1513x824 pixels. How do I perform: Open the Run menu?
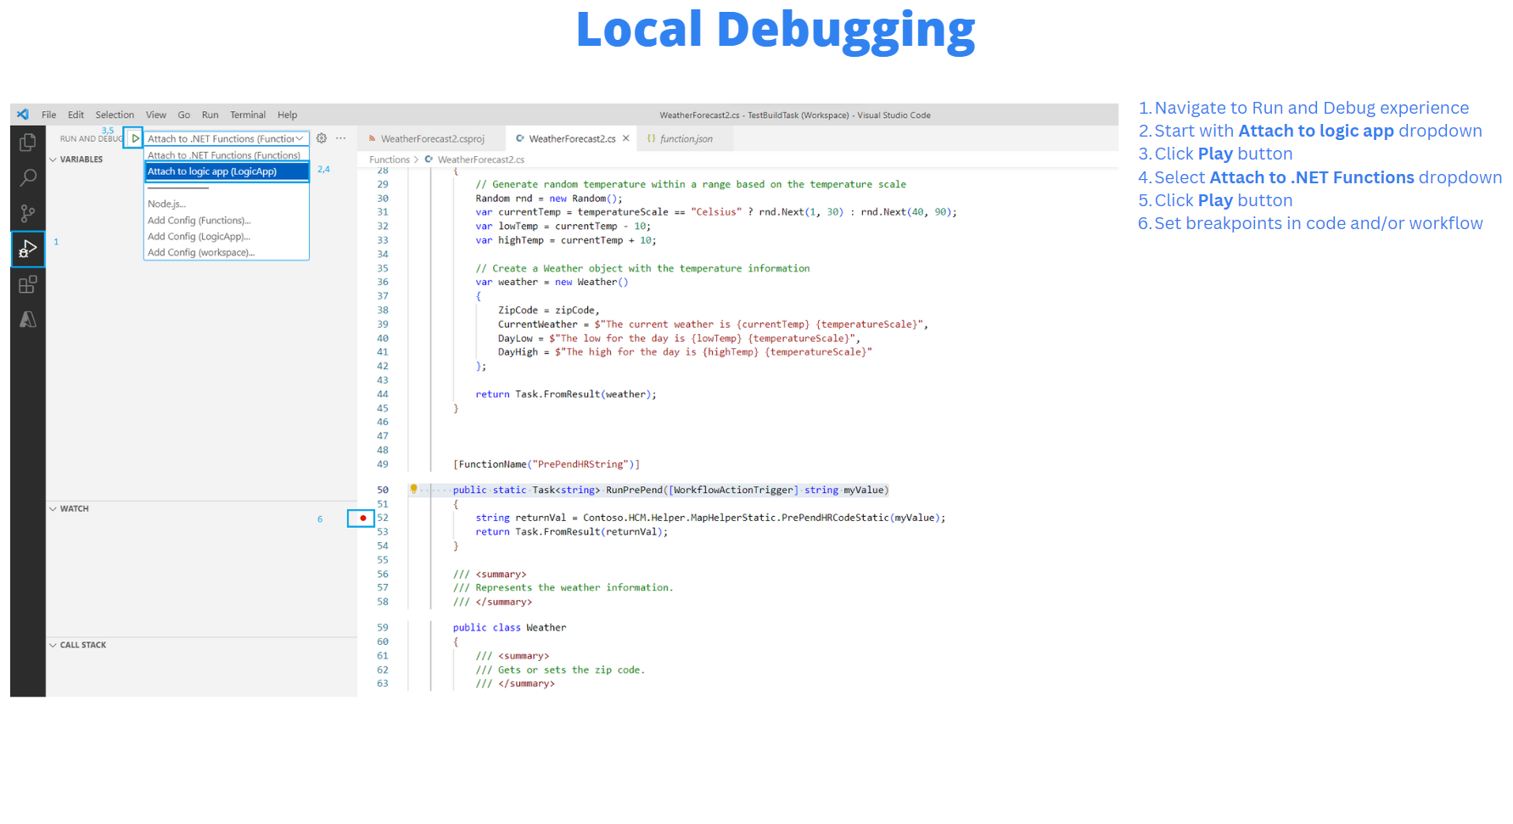210,115
